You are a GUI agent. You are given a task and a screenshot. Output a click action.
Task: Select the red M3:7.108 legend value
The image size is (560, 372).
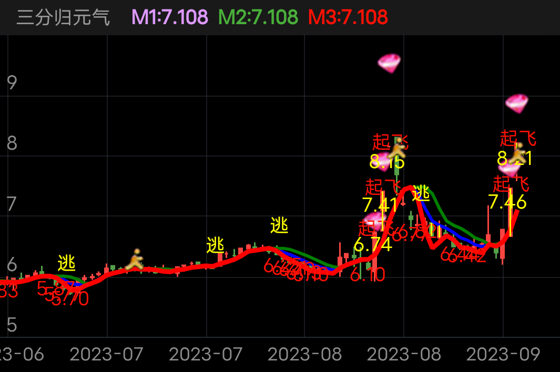348,17
